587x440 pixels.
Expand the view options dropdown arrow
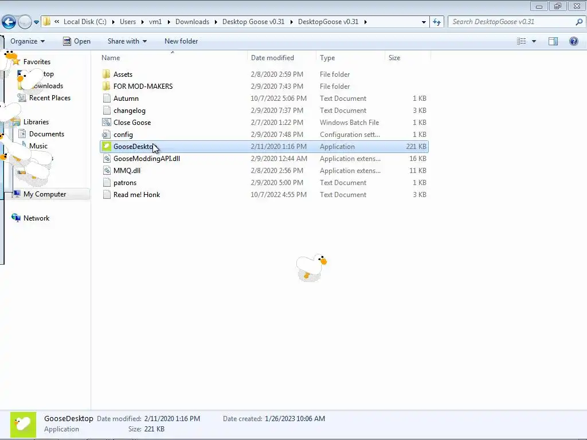point(534,41)
